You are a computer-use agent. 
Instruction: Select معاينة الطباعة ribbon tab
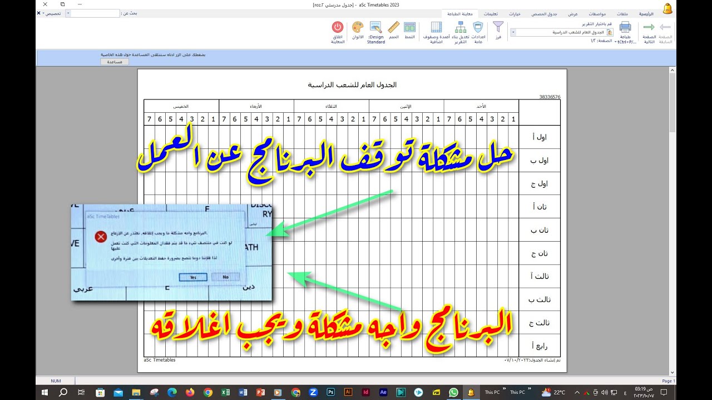pyautogui.click(x=461, y=13)
